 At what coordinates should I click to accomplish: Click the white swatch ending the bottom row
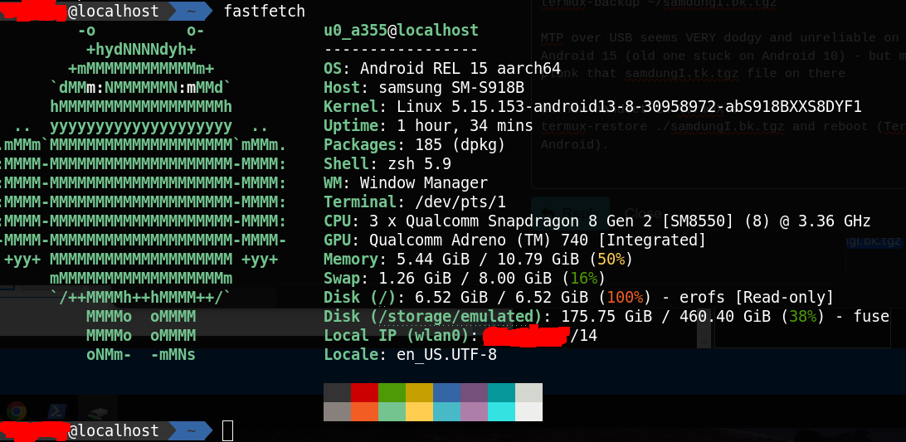[x=528, y=411]
